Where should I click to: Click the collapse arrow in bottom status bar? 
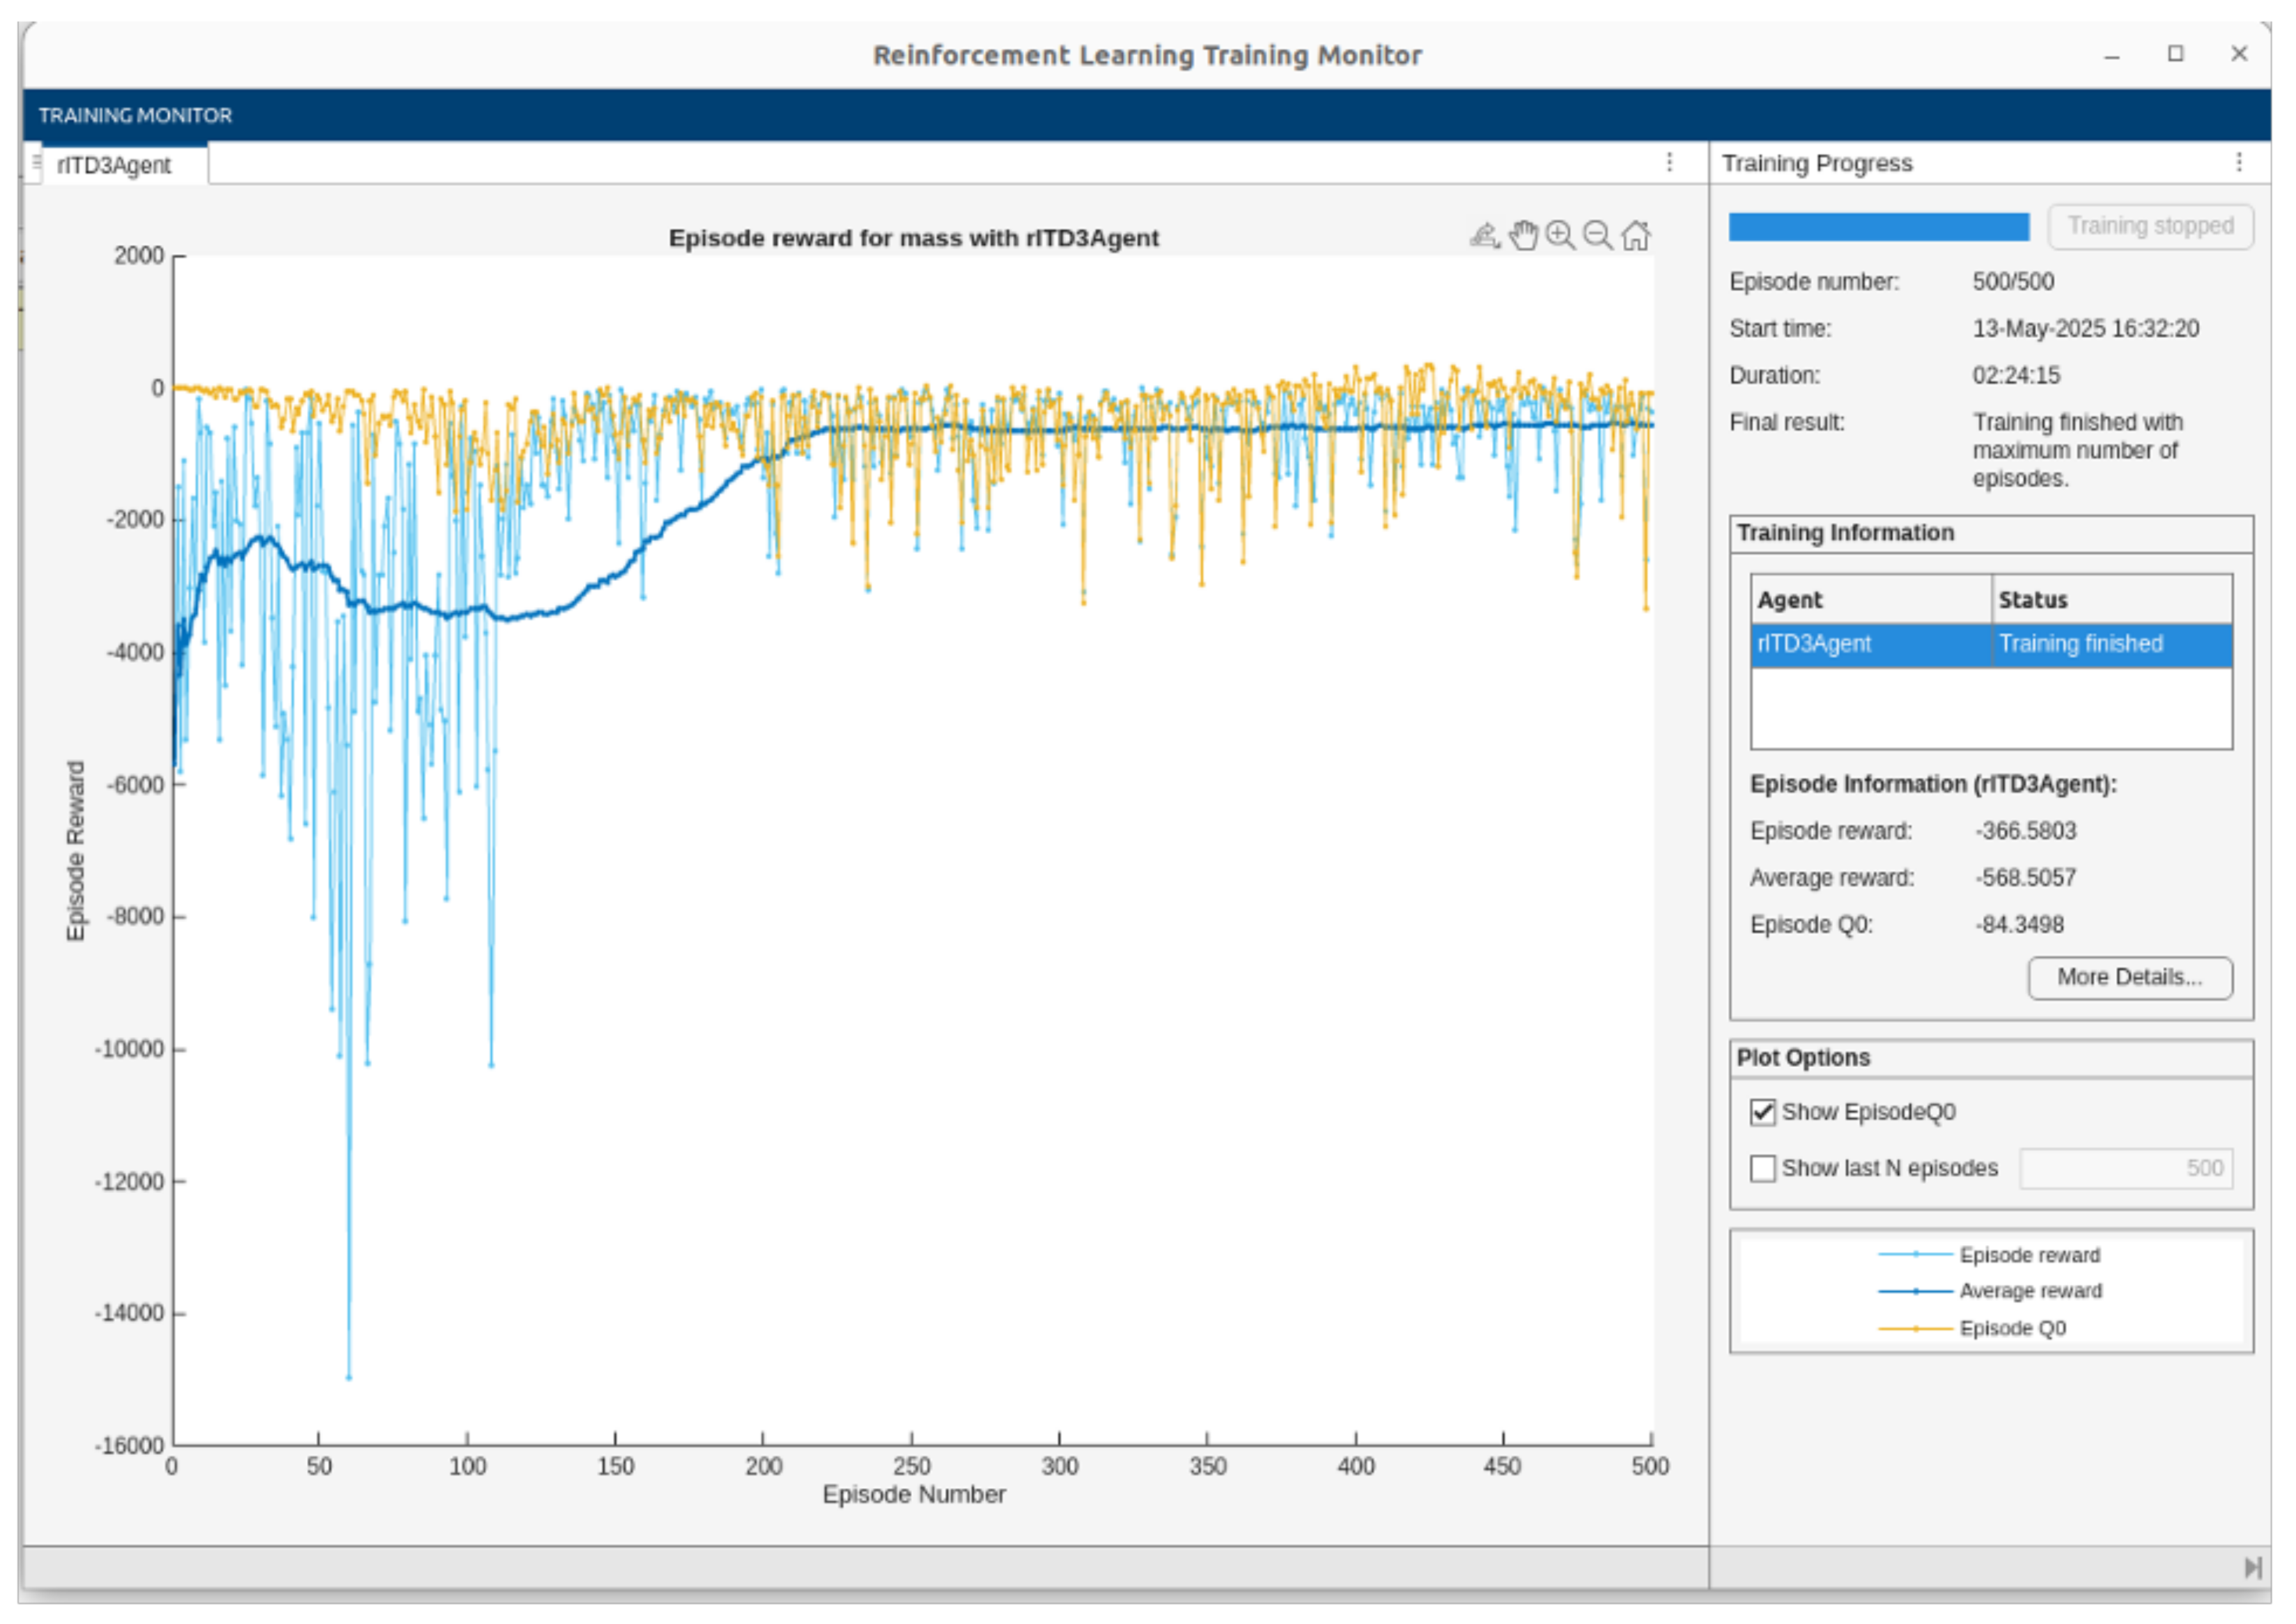[2252, 1567]
